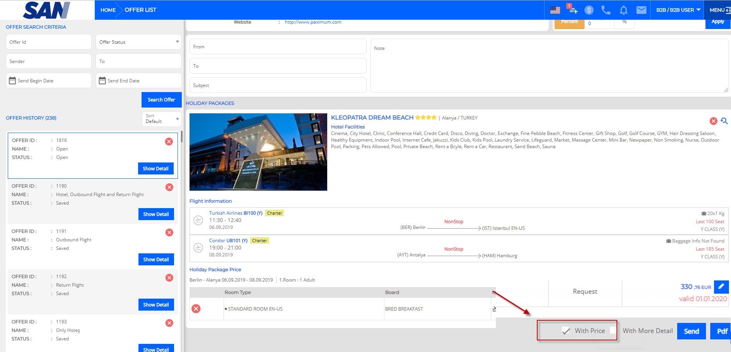Delete offer 1816 with red X
731x352 pixels.
point(169,142)
